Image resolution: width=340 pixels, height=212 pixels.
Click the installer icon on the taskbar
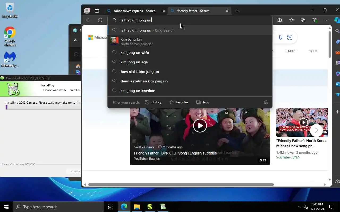[163, 207]
